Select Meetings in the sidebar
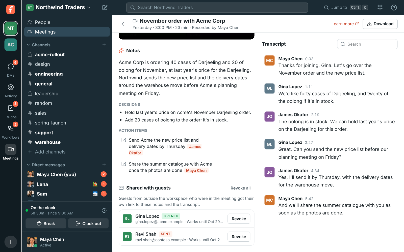Screen dimensions: 404x252 pyautogui.click(x=67, y=32)
